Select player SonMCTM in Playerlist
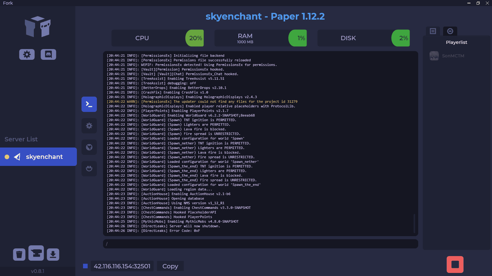The image size is (492, 276). (x=453, y=56)
